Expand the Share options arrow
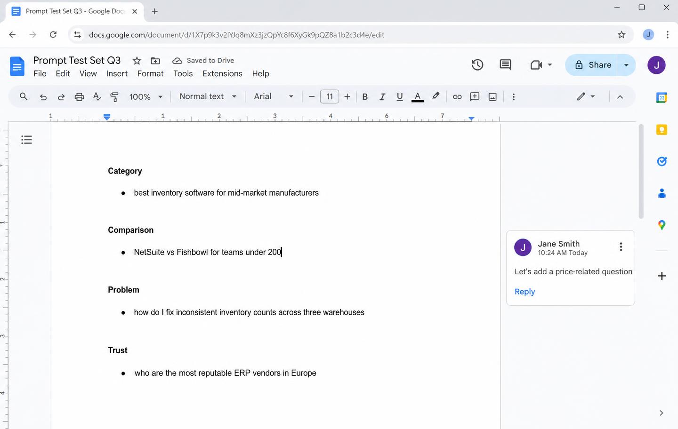This screenshot has width=678, height=429. [x=626, y=65]
